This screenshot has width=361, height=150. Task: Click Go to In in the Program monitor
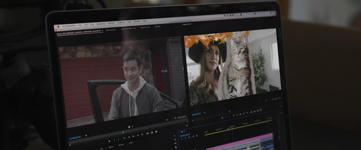click(x=234, y=115)
